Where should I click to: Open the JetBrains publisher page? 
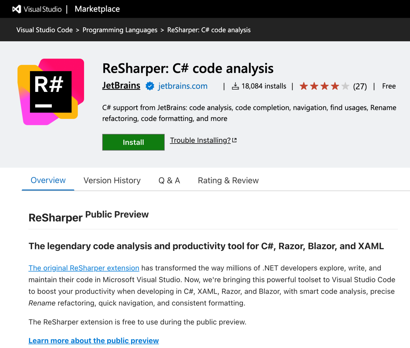pyautogui.click(x=121, y=86)
